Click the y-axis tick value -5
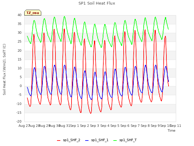This screenshot has height=146, width=194. click(x=20, y=95)
